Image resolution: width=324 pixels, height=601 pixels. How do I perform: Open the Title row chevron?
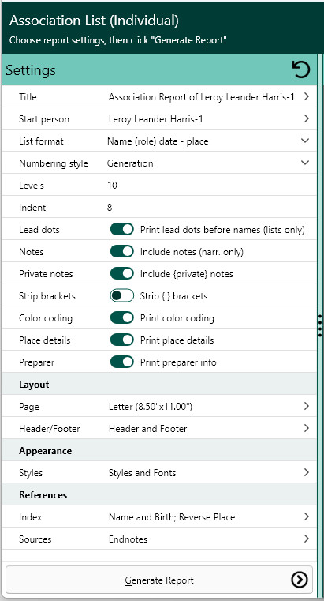point(306,96)
